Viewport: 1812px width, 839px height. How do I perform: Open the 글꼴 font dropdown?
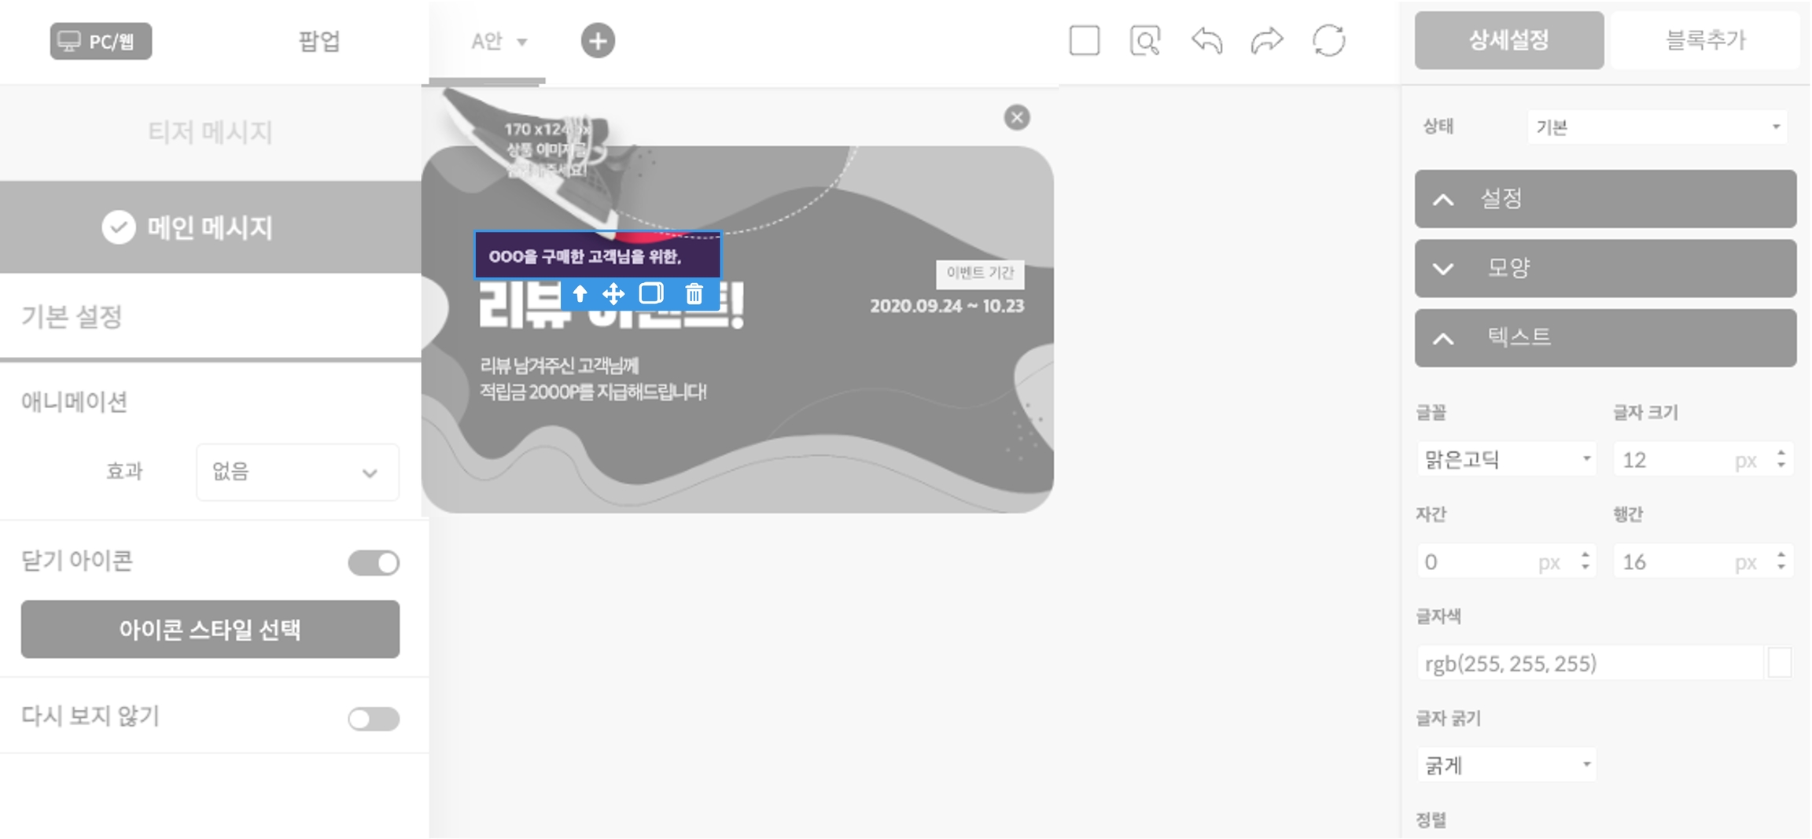(x=1506, y=460)
